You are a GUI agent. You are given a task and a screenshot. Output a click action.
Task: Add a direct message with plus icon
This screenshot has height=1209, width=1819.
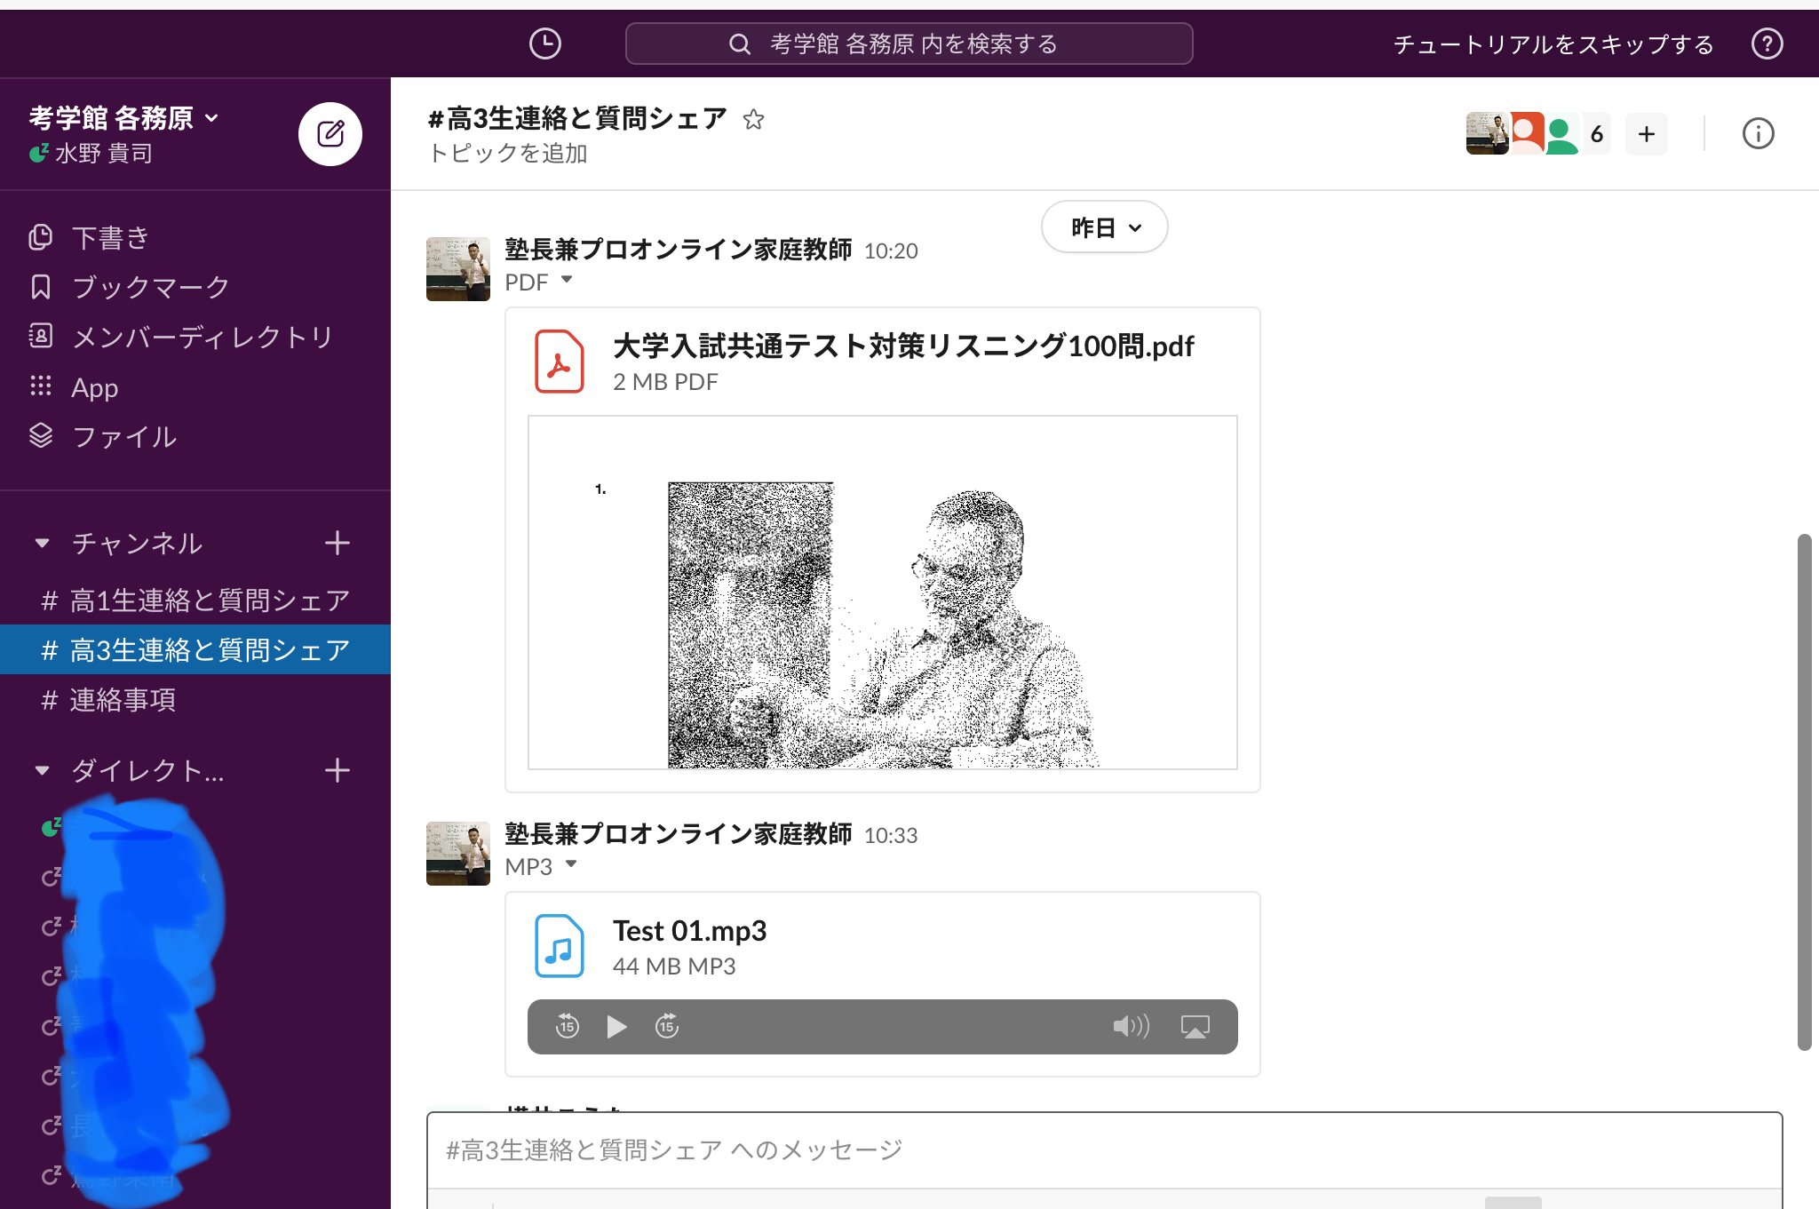tap(338, 770)
